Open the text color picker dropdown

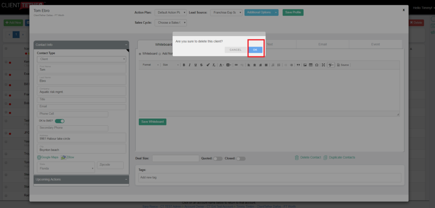coord(221,65)
